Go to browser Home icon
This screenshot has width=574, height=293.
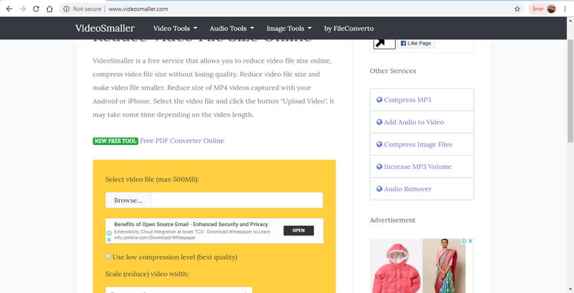49,9
